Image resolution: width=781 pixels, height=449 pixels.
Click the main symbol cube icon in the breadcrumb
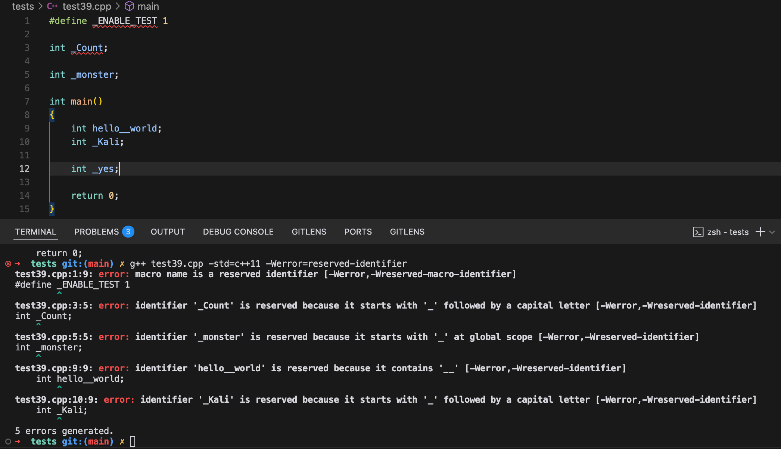click(129, 6)
